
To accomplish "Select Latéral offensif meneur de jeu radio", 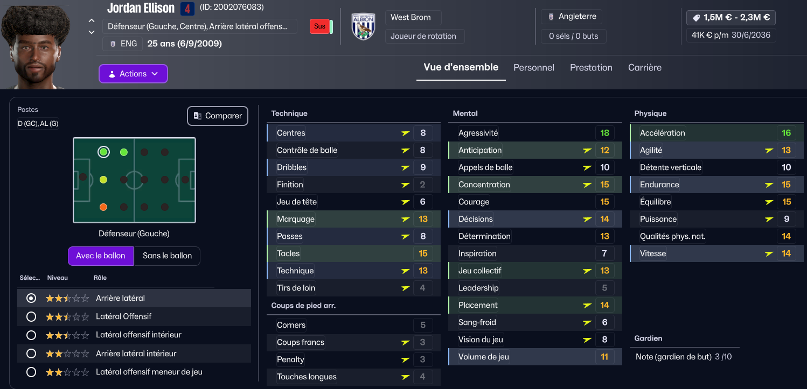I will coord(31,372).
